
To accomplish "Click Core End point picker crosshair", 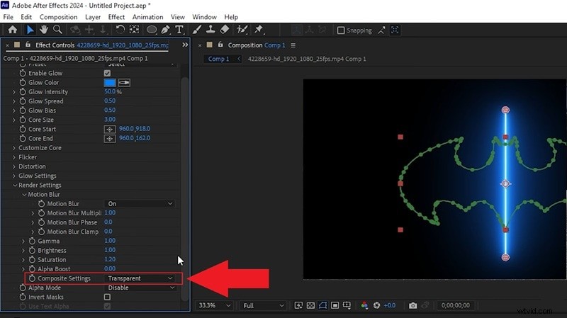I will coord(110,138).
